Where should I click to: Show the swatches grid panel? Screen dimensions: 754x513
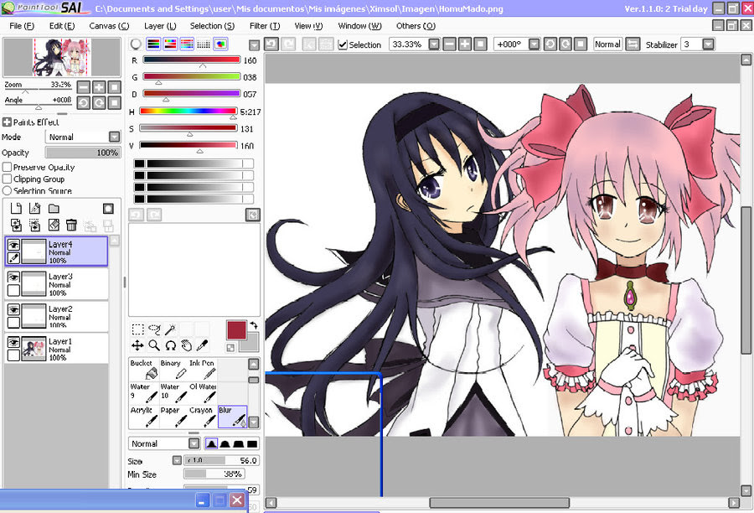(x=204, y=44)
